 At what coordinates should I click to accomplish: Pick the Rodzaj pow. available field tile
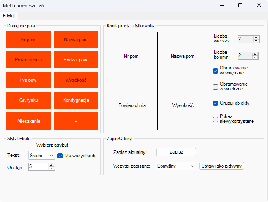(x=76, y=60)
